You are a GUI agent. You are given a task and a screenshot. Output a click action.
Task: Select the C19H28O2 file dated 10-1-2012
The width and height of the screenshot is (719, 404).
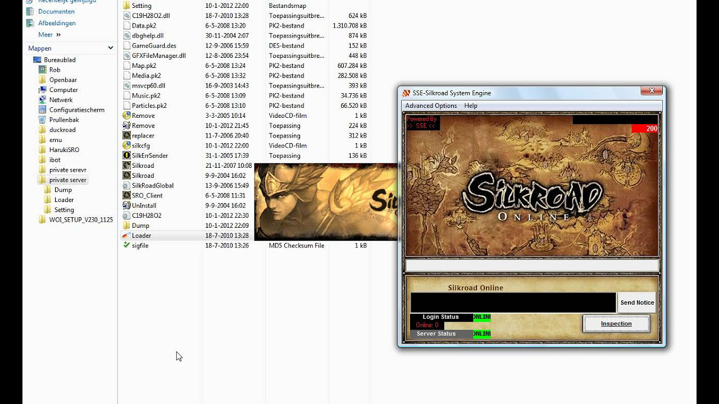pyautogui.click(x=147, y=215)
